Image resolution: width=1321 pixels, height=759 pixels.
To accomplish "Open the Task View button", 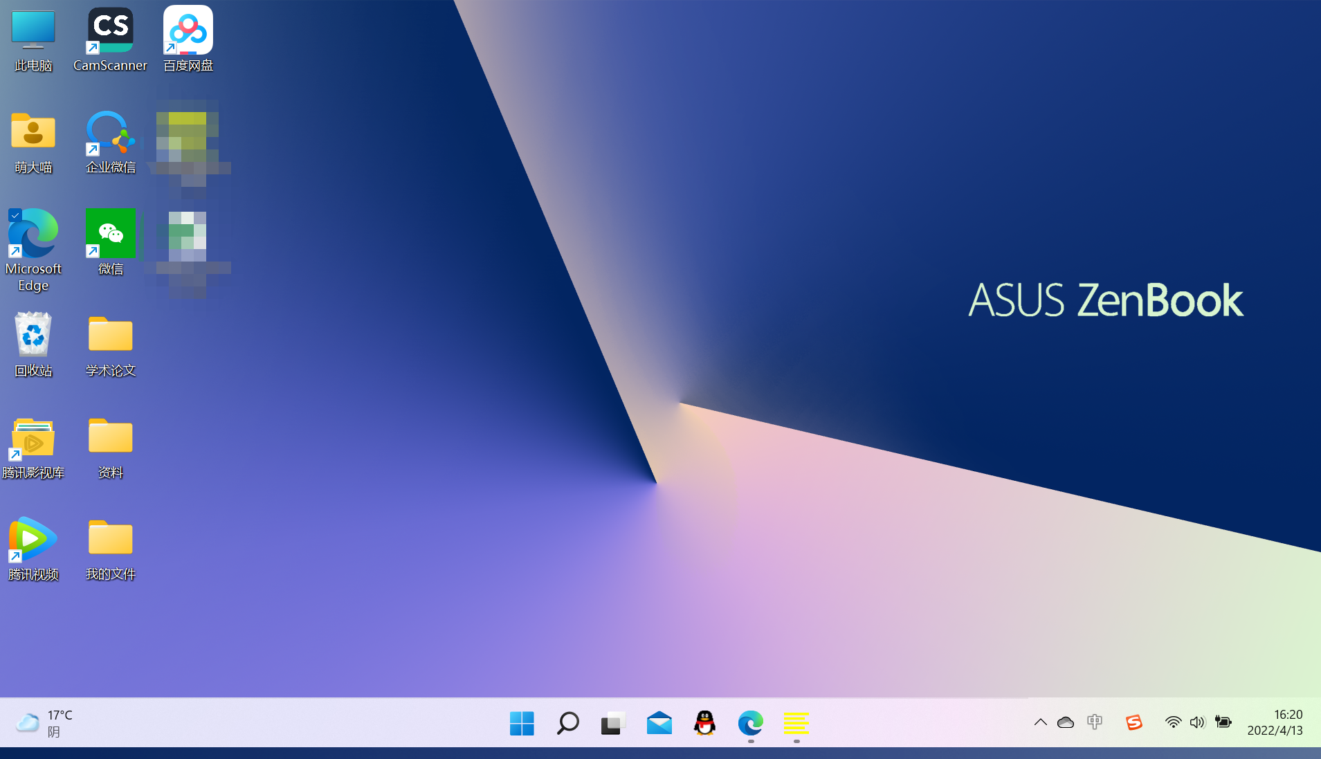I will click(x=613, y=723).
